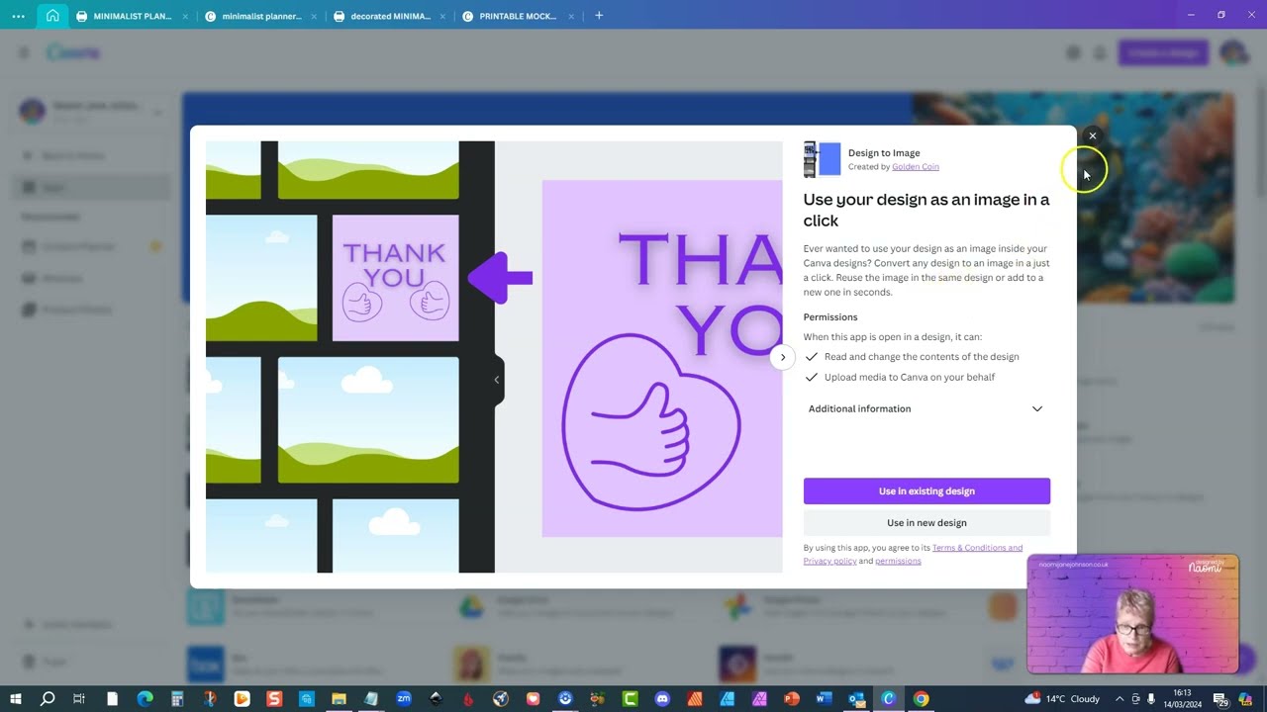Open Task View on taskbar
The width and height of the screenshot is (1267, 712).
point(79,699)
